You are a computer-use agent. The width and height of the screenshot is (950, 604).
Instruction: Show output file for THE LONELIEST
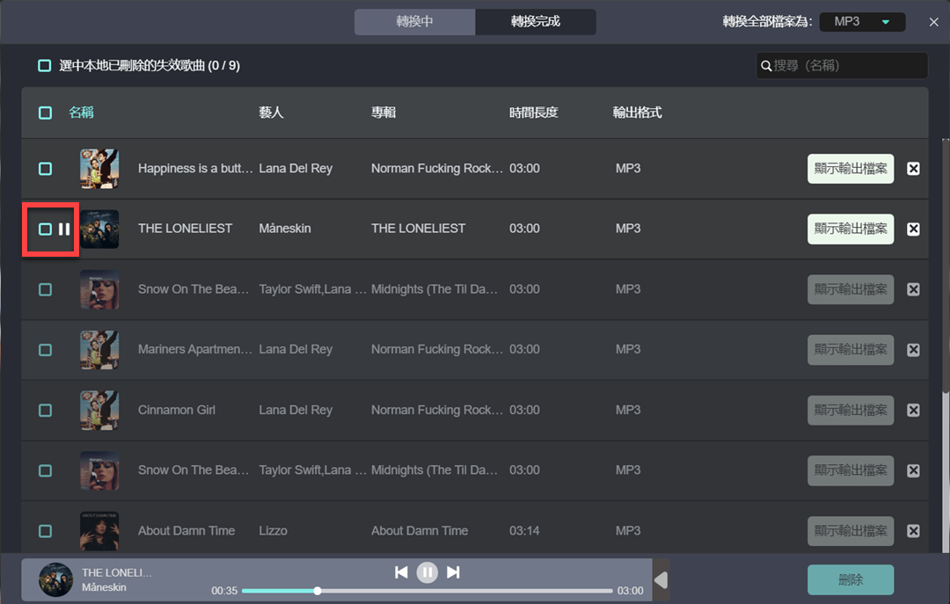850,229
